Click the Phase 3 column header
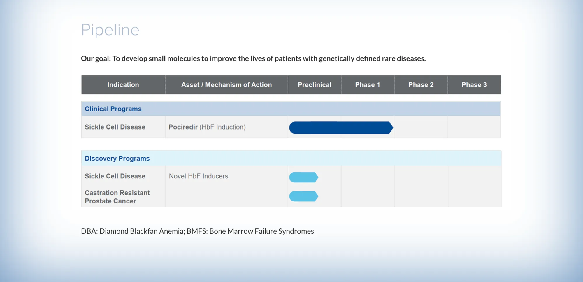Viewport: 583px width, 282px height. 474,85
